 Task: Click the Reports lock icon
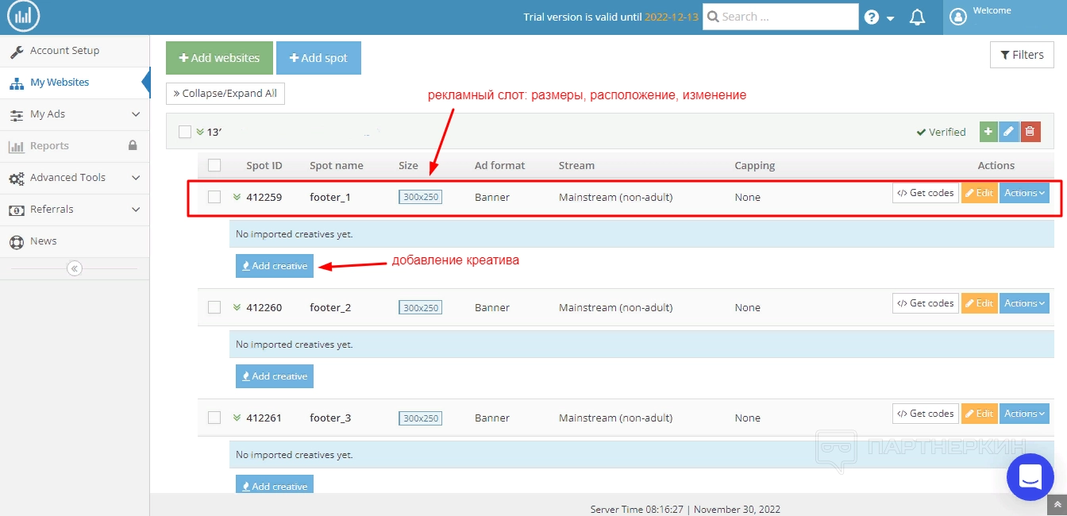click(133, 146)
